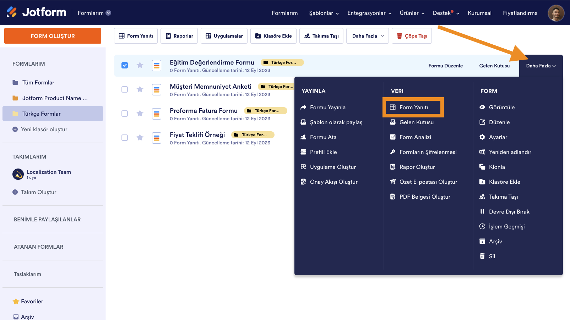Click form icon of Eğitim Değerlendirme Formu
The image size is (570, 320).
coord(157,66)
